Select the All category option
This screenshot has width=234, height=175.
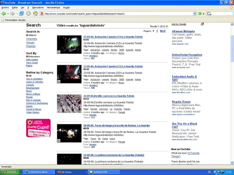(29, 76)
